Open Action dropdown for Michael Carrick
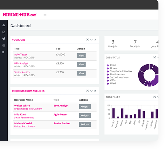 point(85,125)
